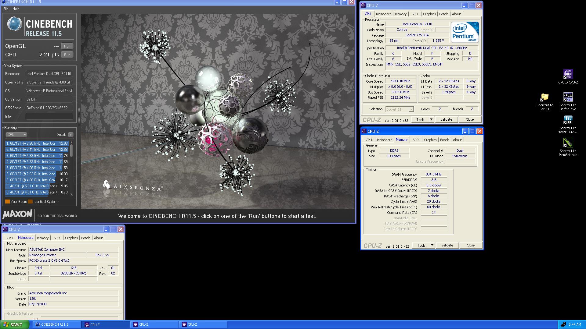Switch to CINEBENCH R11.5 in the taskbar

point(57,324)
